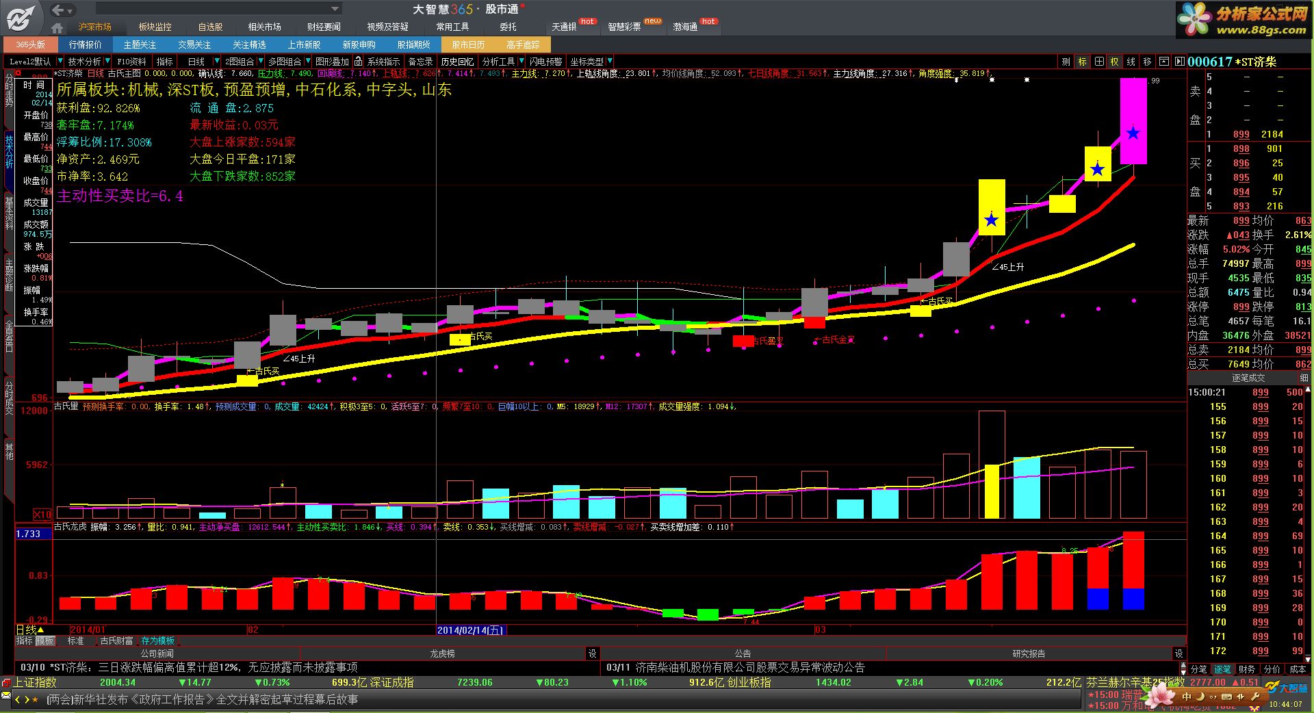Open the 2图组合 dropdown arrow

click(x=259, y=62)
